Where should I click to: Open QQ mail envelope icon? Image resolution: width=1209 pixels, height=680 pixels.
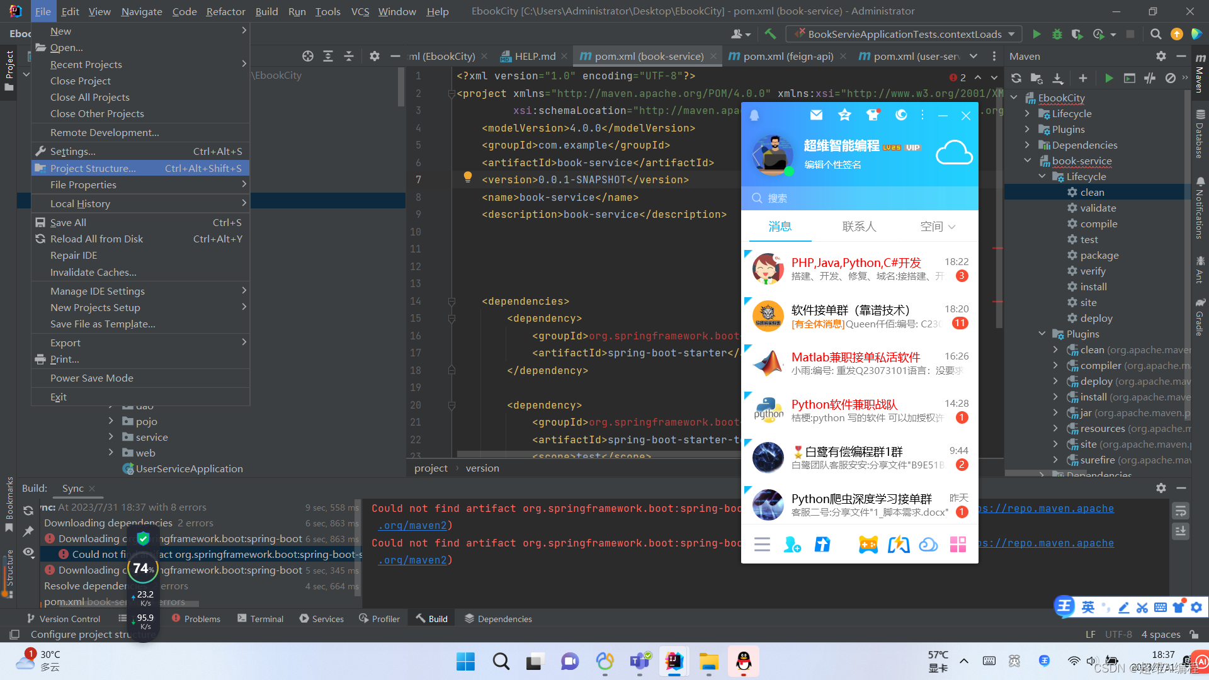(x=816, y=115)
